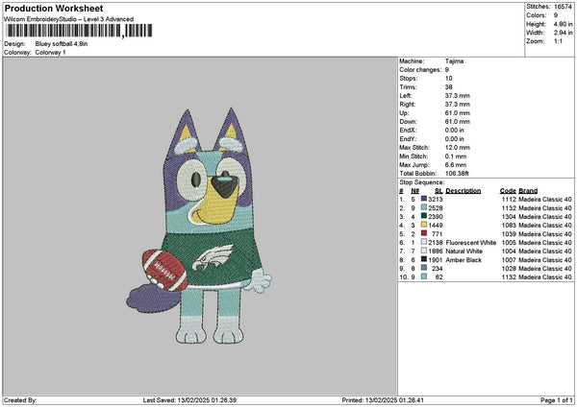This screenshot has width=577, height=407.
Task: Click 'Wilcom EmbroideryStudio – Level 3 Advanced' text
Action: point(69,19)
